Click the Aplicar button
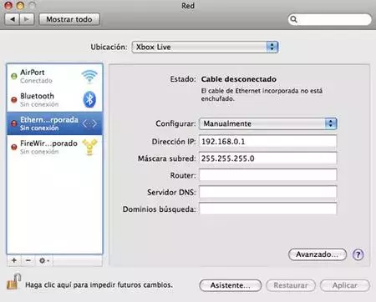The height and width of the screenshot is (302, 376). point(345,285)
